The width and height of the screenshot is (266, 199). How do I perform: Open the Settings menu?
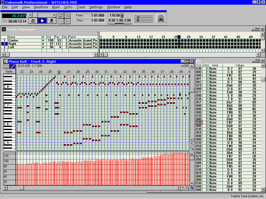point(96,7)
